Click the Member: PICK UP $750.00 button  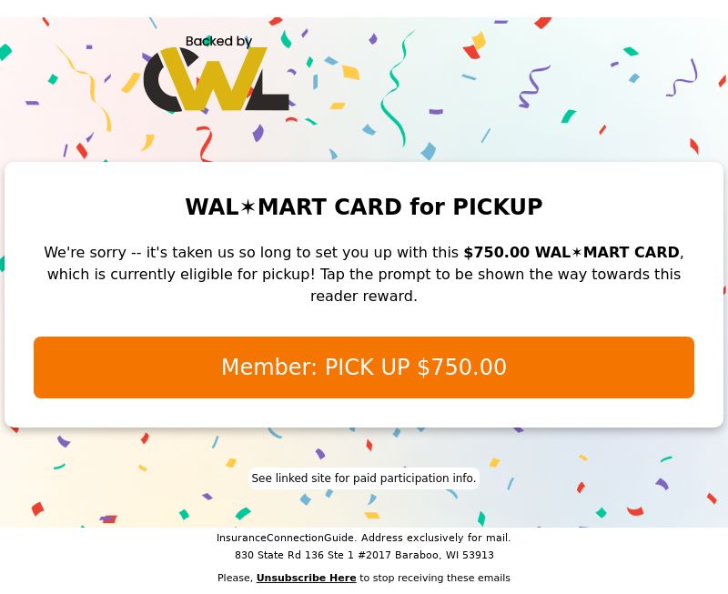pos(364,367)
